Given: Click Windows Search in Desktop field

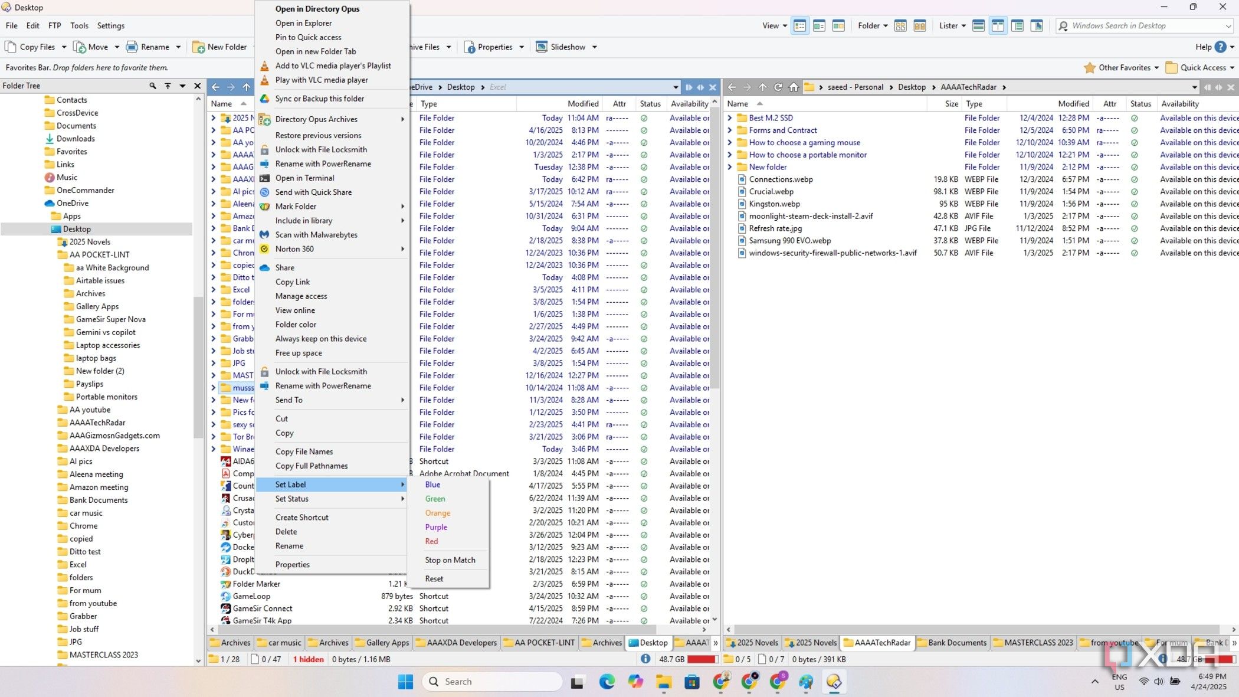Looking at the screenshot, I should click(x=1145, y=26).
